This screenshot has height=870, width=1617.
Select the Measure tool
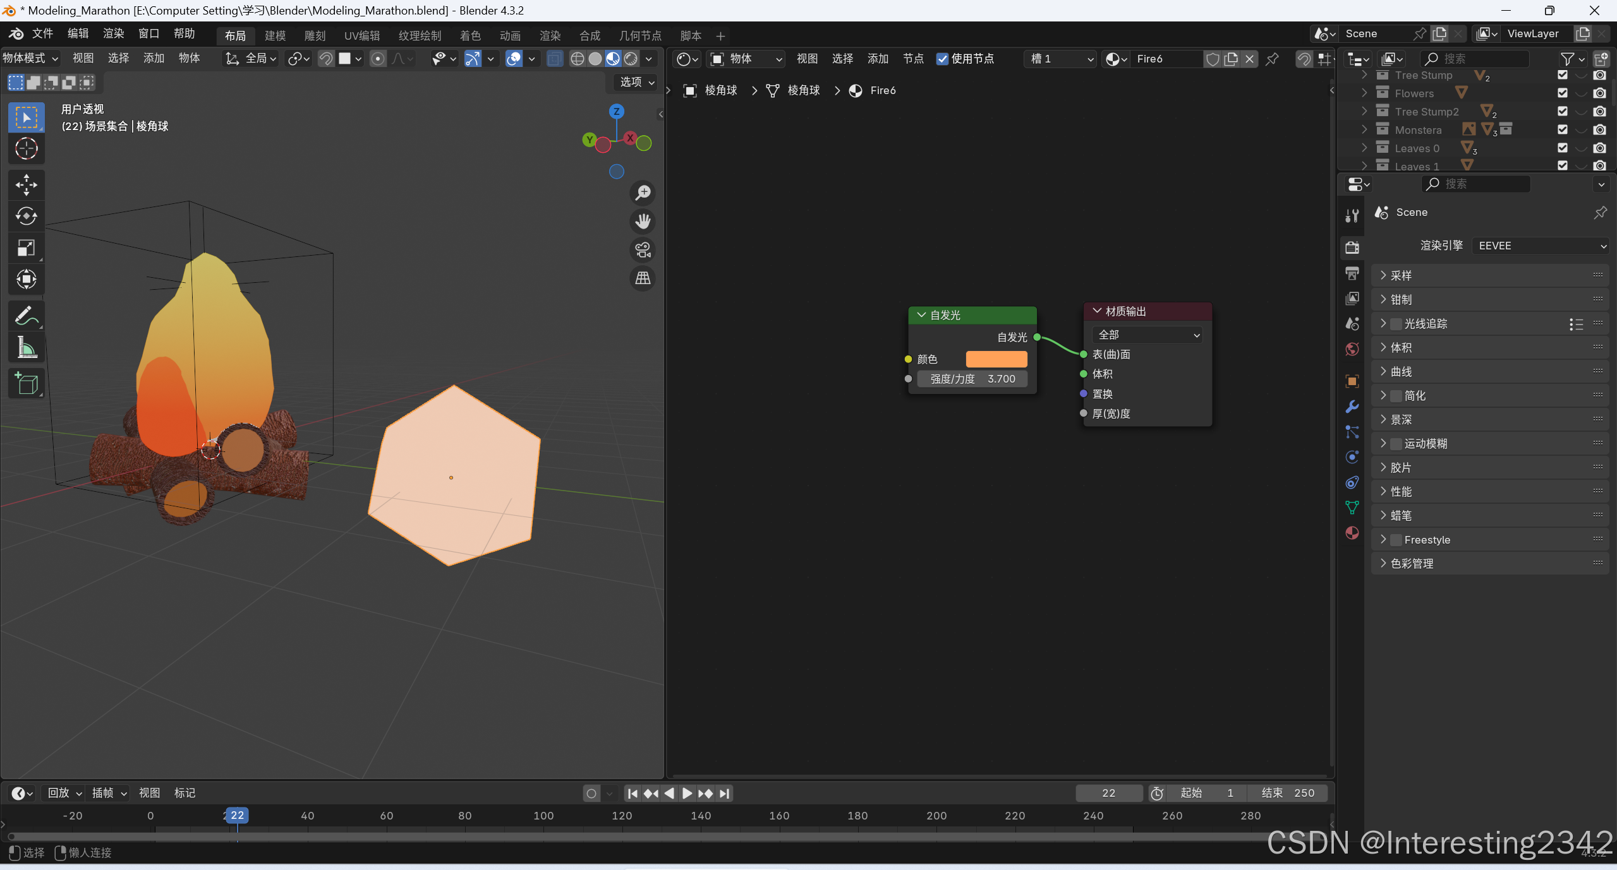coord(26,347)
